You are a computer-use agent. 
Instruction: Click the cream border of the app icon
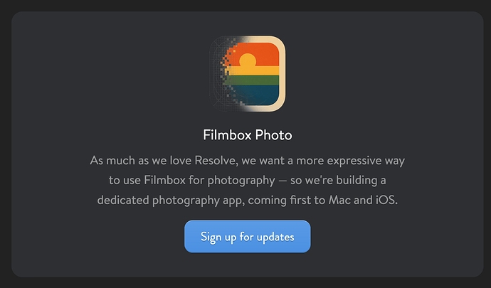[282, 74]
